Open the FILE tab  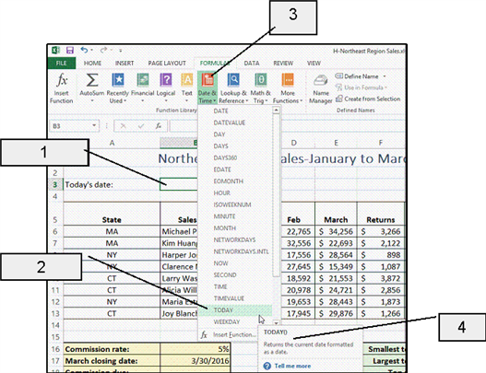point(62,64)
